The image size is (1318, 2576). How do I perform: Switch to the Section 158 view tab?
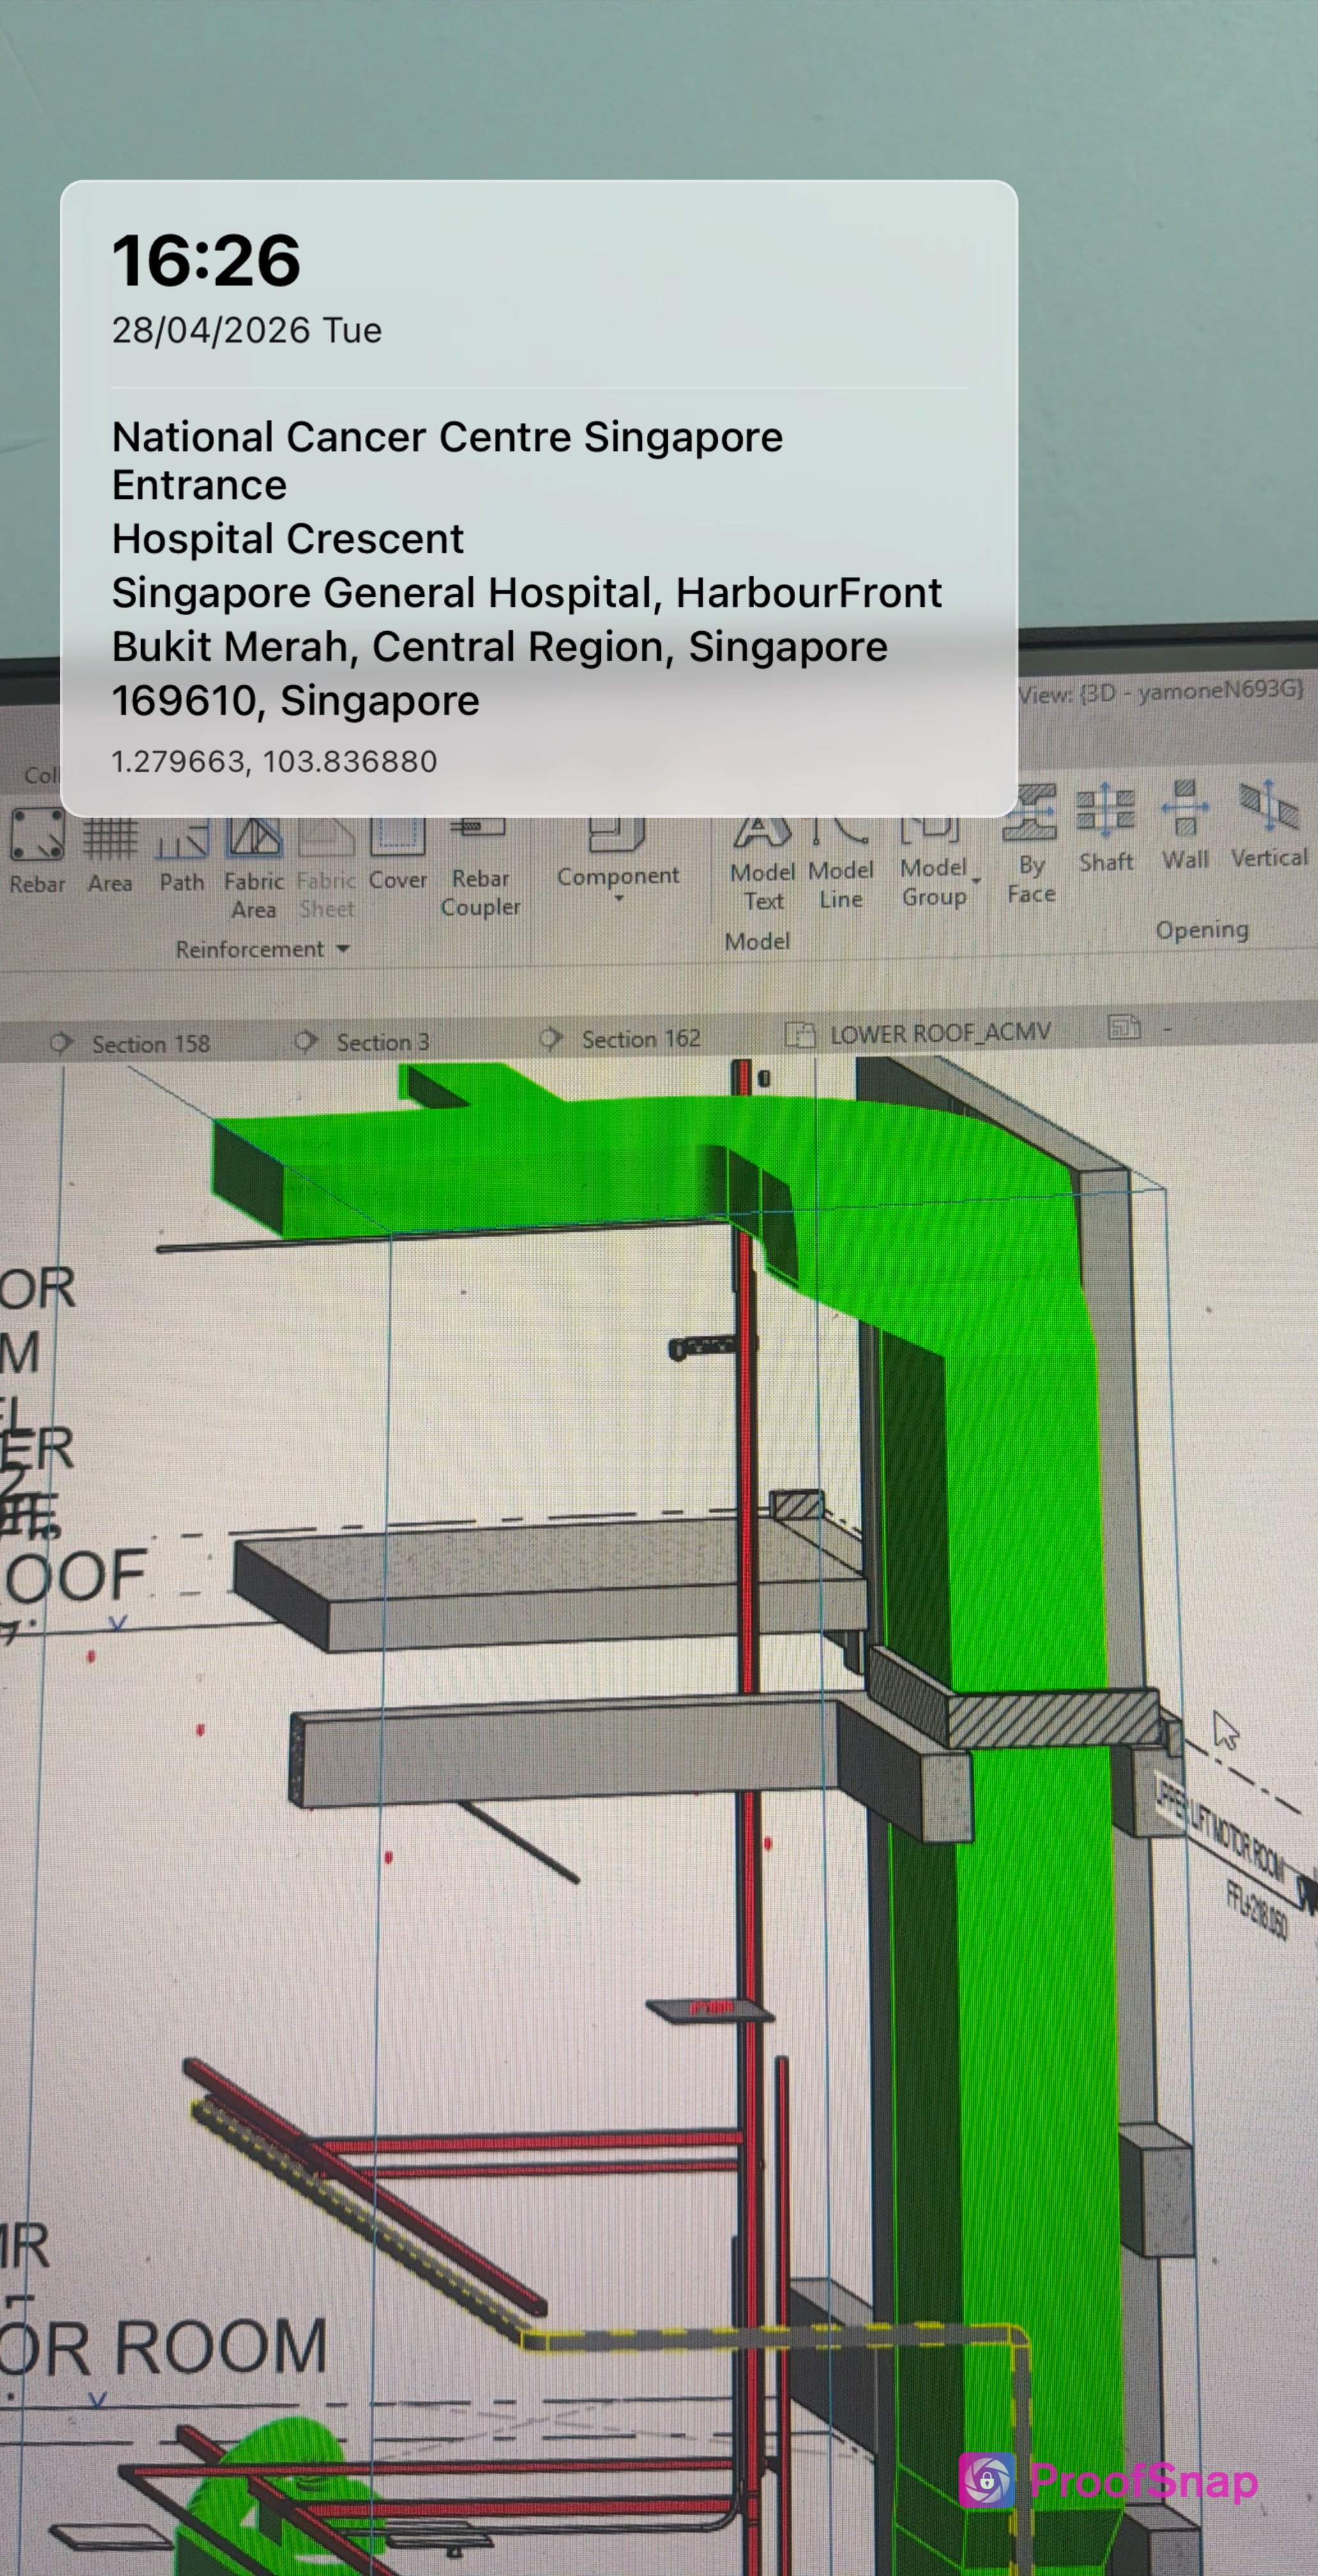tap(131, 1043)
